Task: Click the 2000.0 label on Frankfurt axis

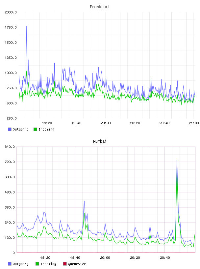Action: click(x=11, y=12)
